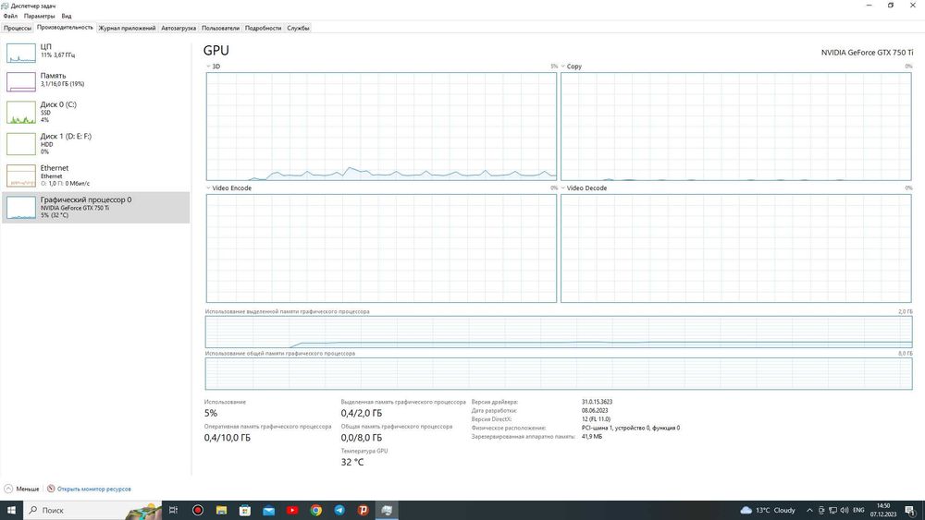Image resolution: width=925 pixels, height=520 pixels.
Task: Open the Video Decode graph dropdown
Action: (x=563, y=188)
